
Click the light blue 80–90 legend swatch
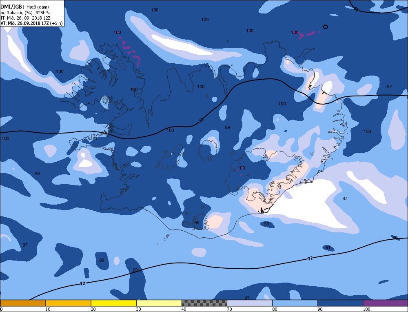295,303
